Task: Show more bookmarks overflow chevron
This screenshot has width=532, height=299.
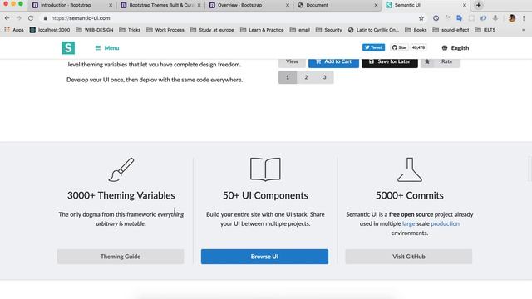Action: click(523, 30)
